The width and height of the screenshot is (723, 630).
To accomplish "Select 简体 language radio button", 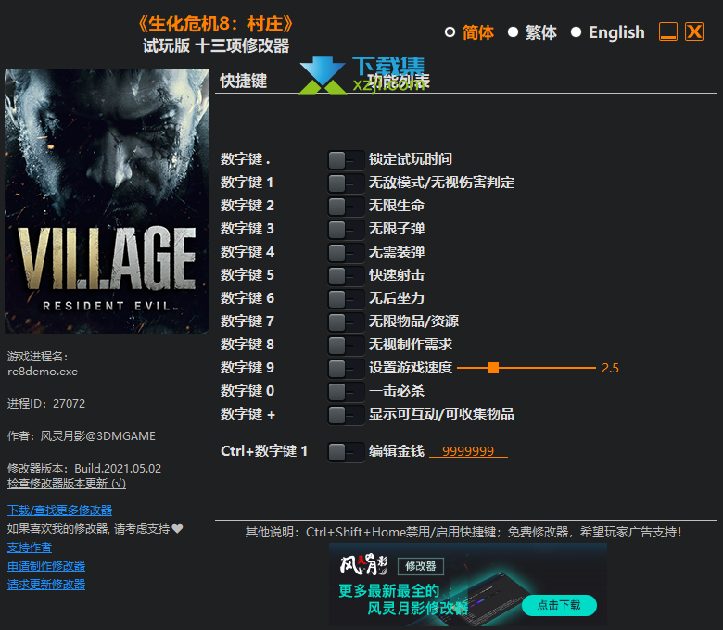I will 450,32.
